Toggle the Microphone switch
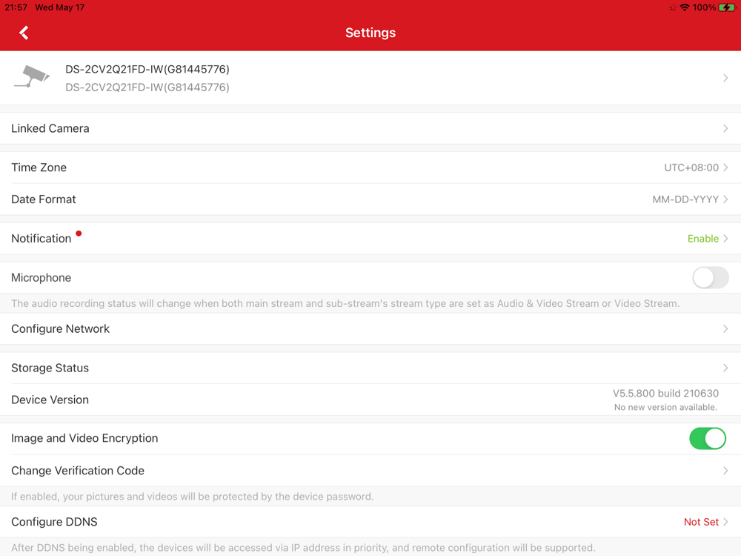The height and width of the screenshot is (556, 741). coord(711,277)
